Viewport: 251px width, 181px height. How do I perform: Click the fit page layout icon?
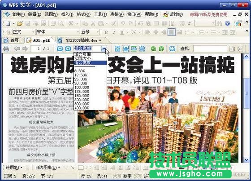117,49
